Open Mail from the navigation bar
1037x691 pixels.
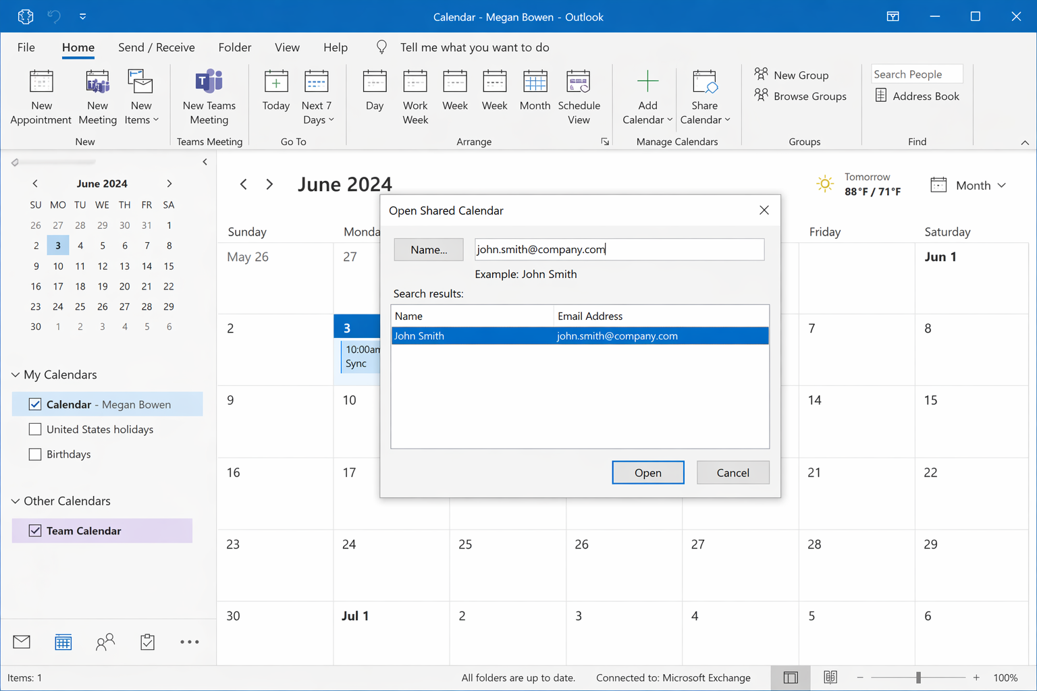tap(22, 642)
